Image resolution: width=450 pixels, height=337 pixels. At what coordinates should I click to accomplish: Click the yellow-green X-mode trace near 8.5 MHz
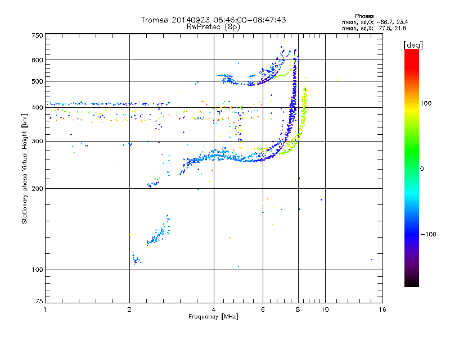(304, 109)
